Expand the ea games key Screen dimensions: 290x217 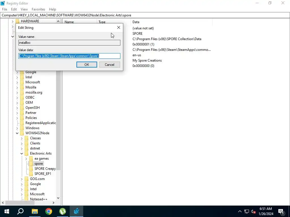click(26, 159)
